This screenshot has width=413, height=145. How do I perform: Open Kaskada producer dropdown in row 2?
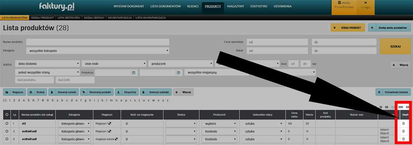pyautogui.click(x=219, y=131)
